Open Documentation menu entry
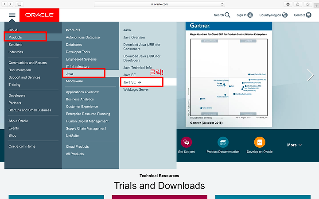Image resolution: width=319 pixels, height=199 pixels. tap(20, 70)
